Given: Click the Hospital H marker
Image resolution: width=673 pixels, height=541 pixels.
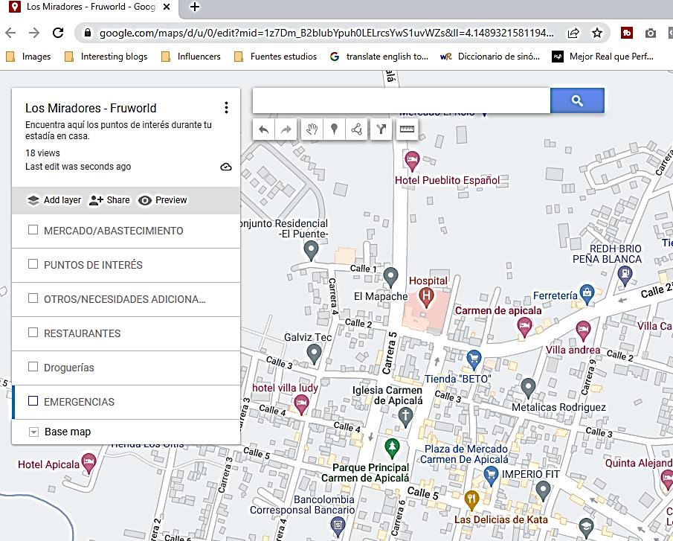Looking at the screenshot, I should (426, 298).
